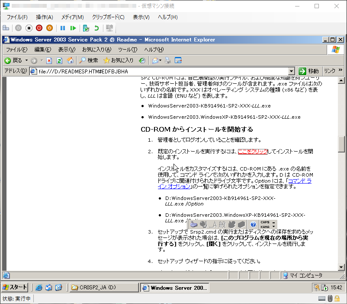The height and width of the screenshot is (304, 347).
Task: Click the Checkpoint icon in VM toolbar
Action: click(86, 28)
